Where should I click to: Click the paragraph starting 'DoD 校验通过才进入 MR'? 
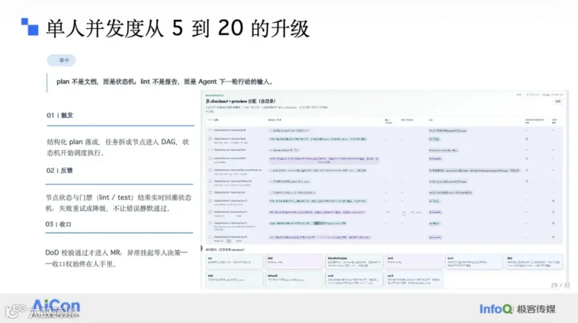[x=116, y=258]
